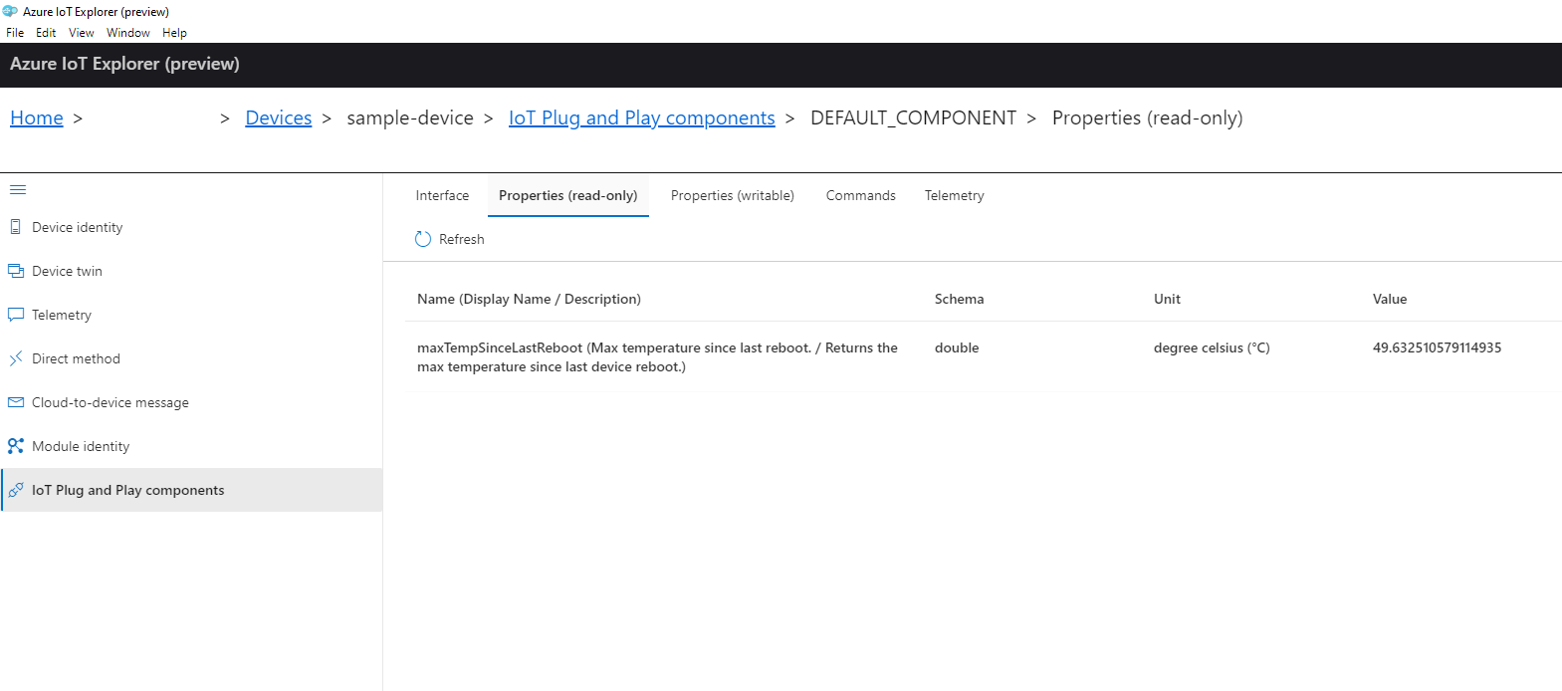This screenshot has width=1562, height=691.
Task: Open the Telemetry tab in the component view
Action: click(x=955, y=195)
